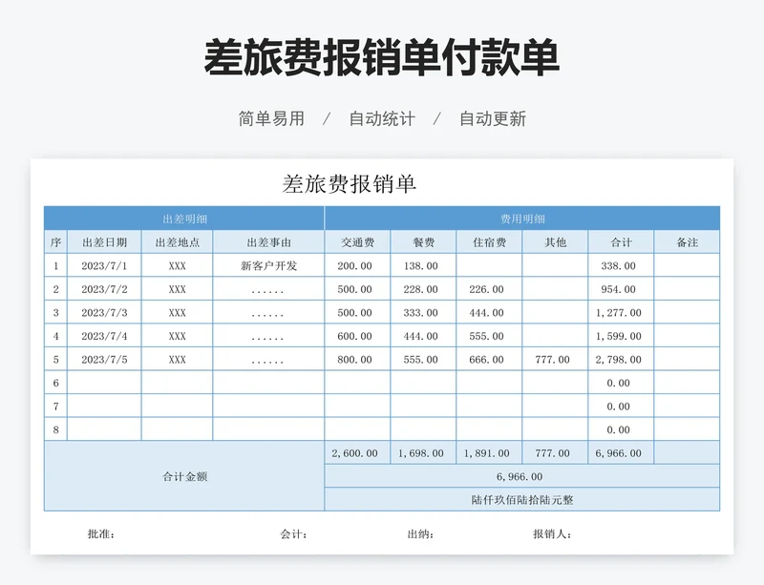The image size is (764, 585).
Task: Click the 餐费 column header
Action: click(x=423, y=242)
